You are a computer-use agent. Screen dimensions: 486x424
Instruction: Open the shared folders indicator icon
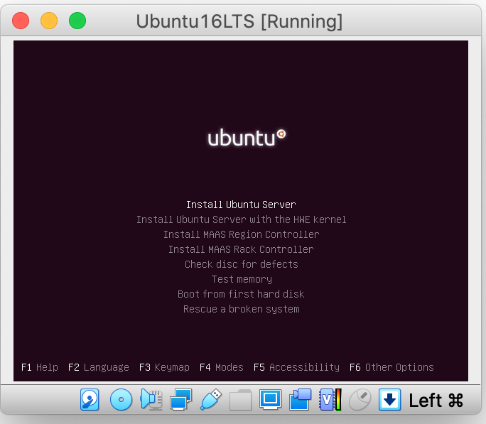pos(241,400)
